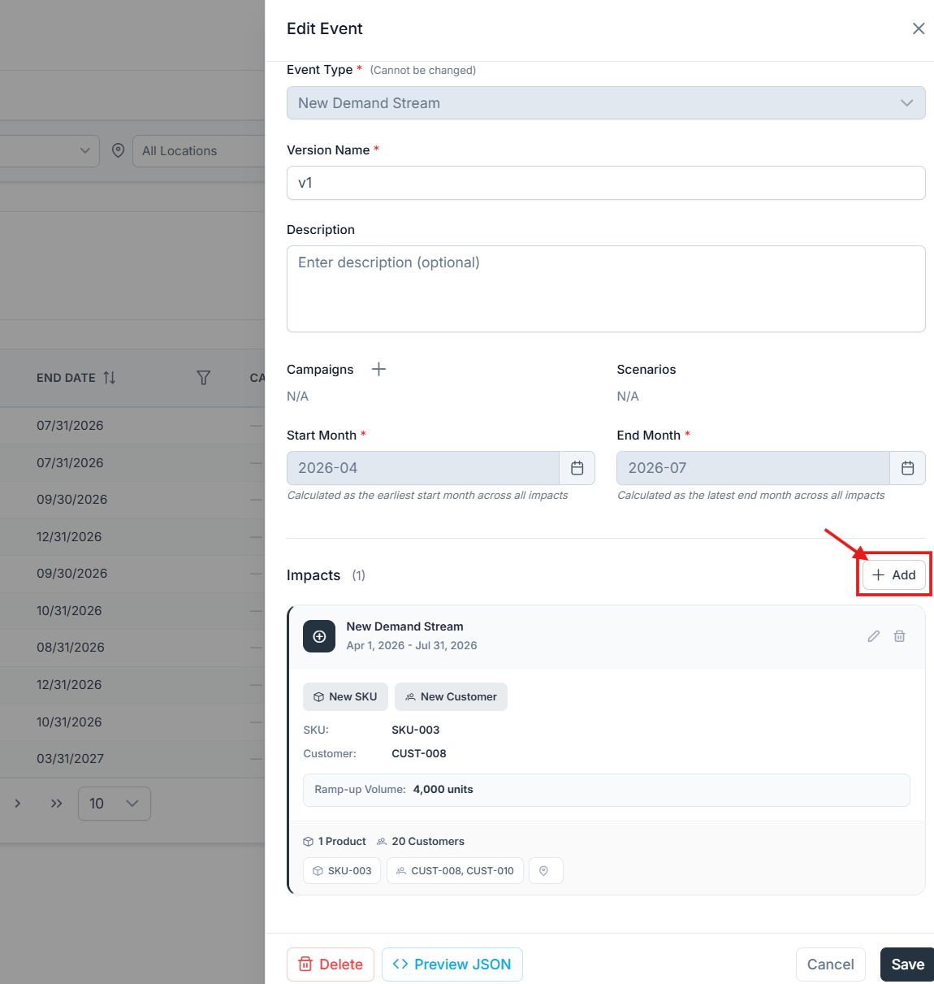This screenshot has width=934, height=984.
Task: Click the SKU-003 product chip
Action: coord(342,870)
